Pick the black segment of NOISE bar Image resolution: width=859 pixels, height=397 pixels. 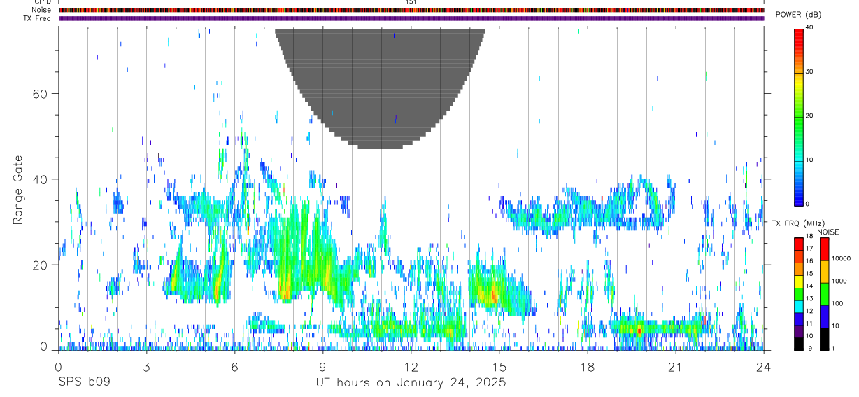pyautogui.click(x=824, y=339)
